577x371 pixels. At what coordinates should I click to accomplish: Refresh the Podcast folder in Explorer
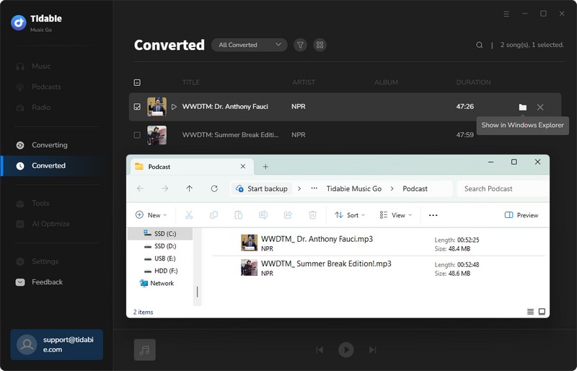pyautogui.click(x=214, y=188)
